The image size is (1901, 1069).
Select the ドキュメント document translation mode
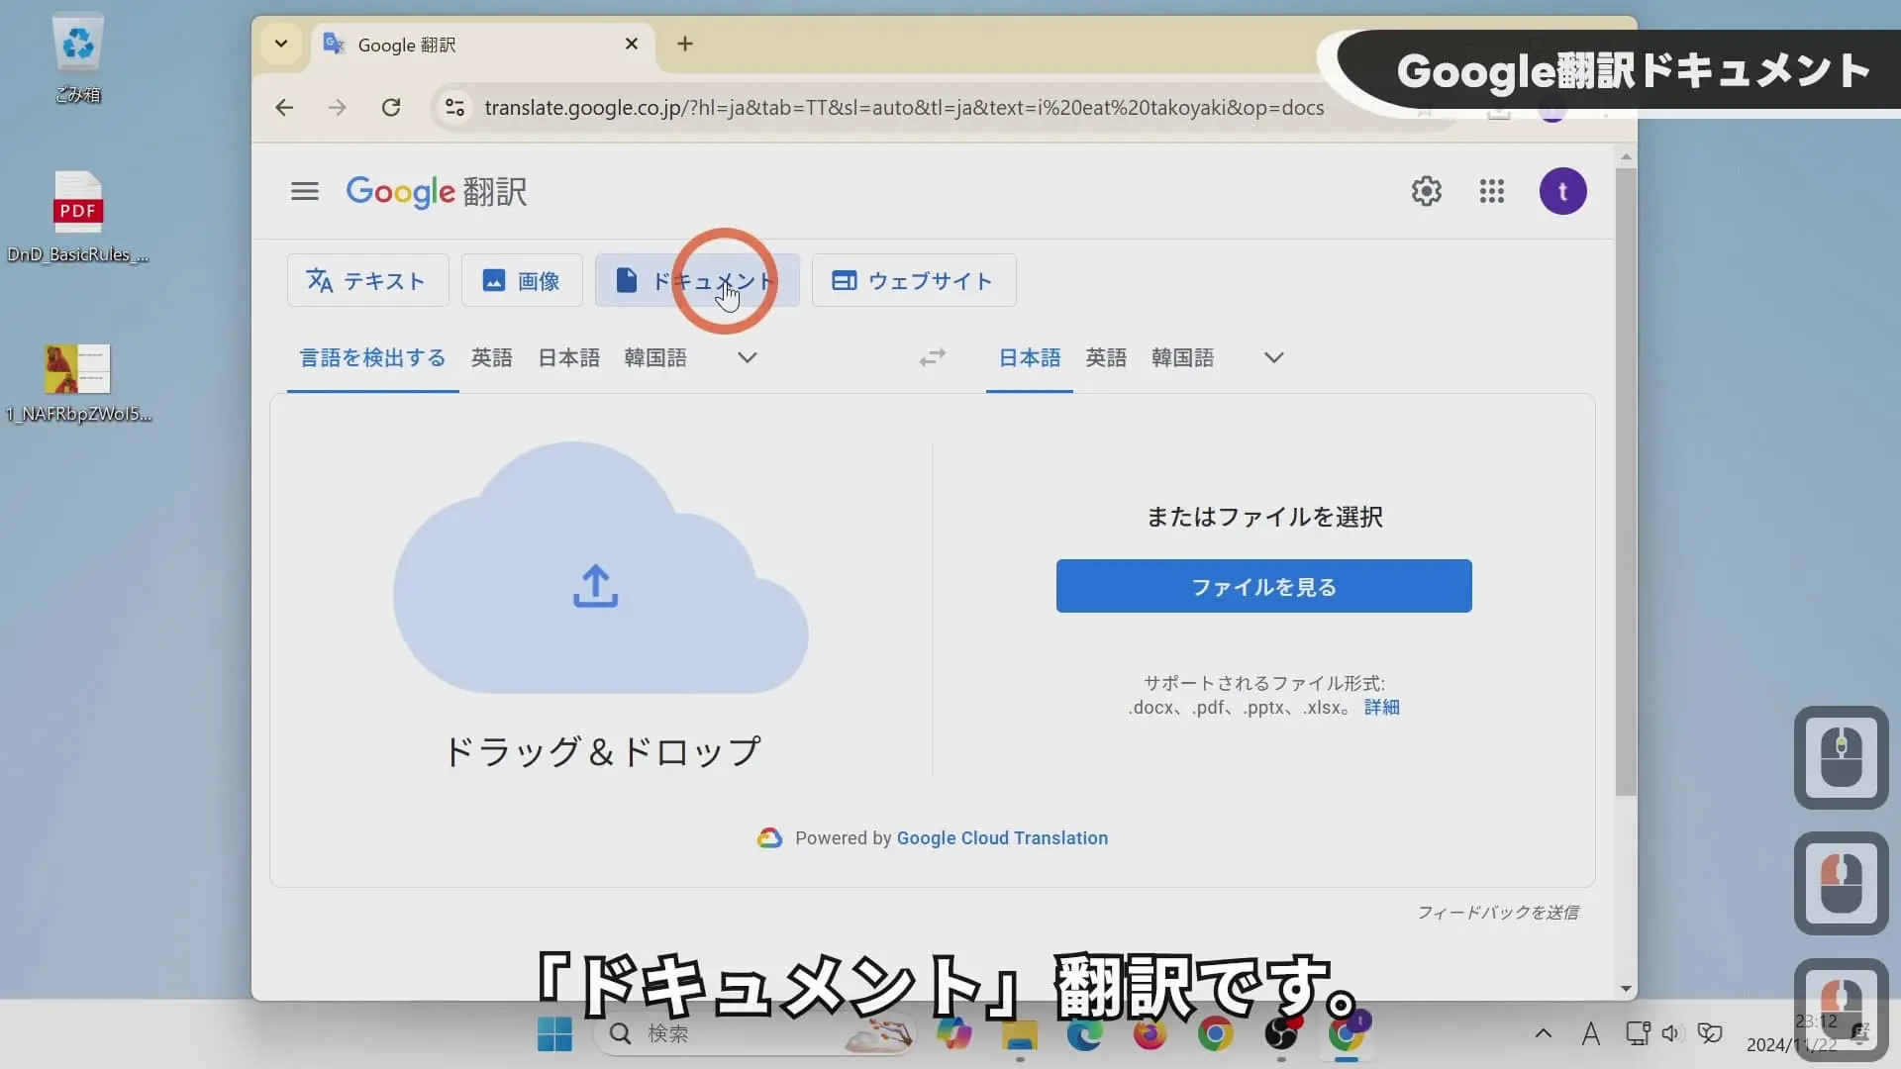697,280
